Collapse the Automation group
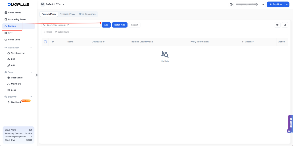Screen dimensions: 293x146 [x=31, y=48]
